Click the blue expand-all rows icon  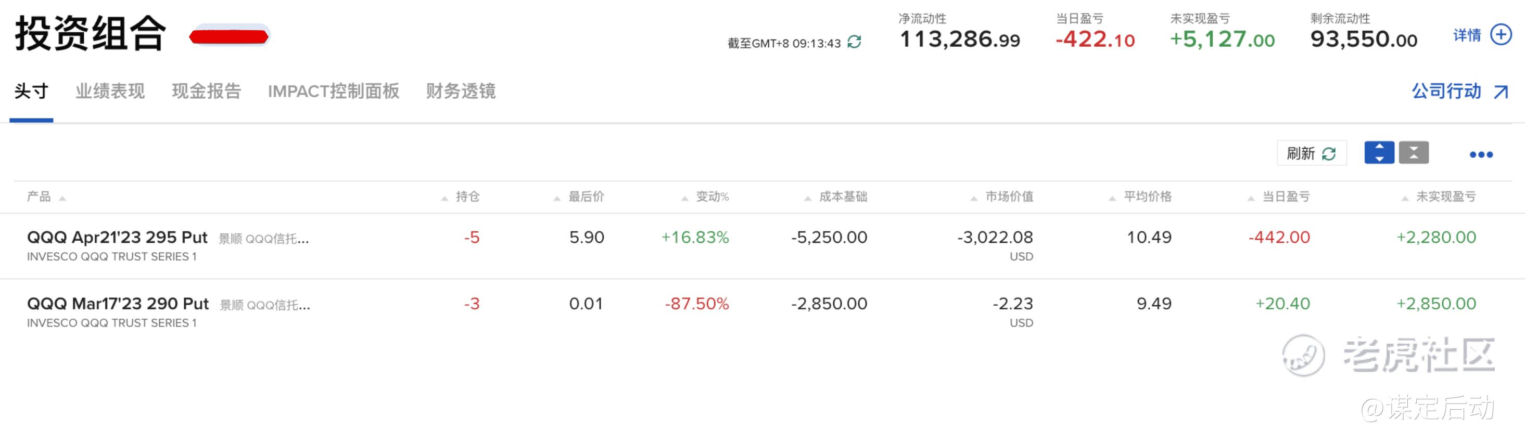coord(1379,152)
